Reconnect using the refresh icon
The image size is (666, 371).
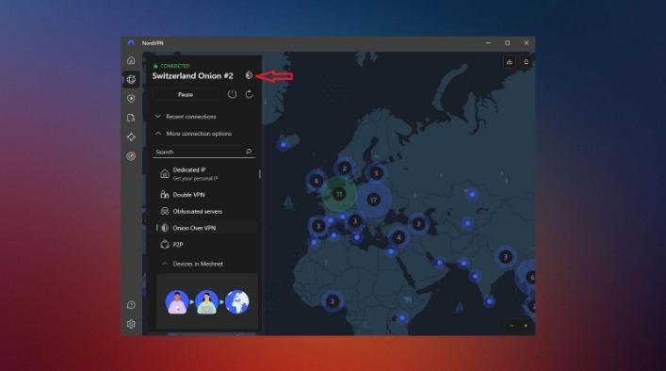pos(250,94)
